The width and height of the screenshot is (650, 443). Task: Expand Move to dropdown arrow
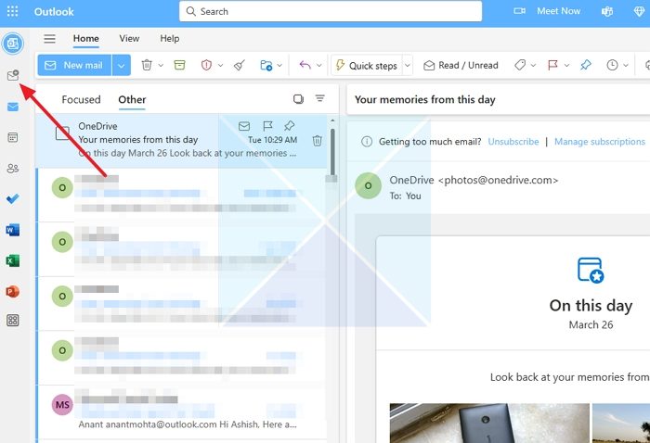[x=279, y=66]
